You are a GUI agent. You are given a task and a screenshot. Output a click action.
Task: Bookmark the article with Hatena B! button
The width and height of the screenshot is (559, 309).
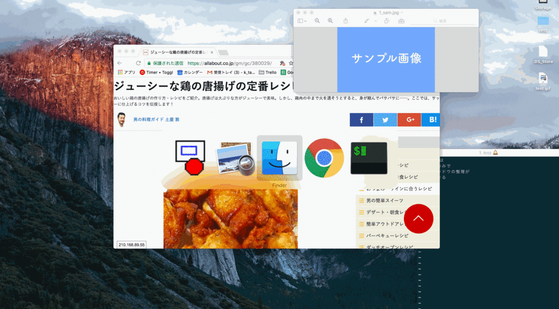pos(431,120)
